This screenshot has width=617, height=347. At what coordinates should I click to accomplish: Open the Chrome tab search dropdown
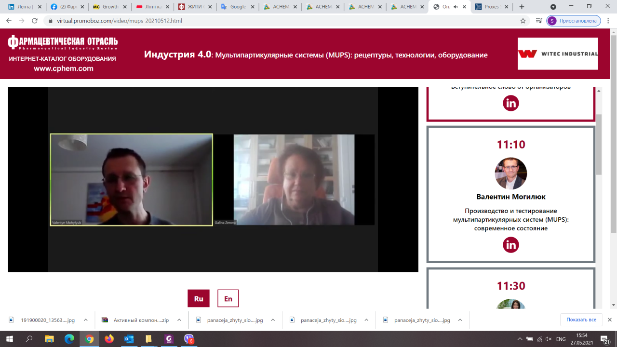coord(553,7)
